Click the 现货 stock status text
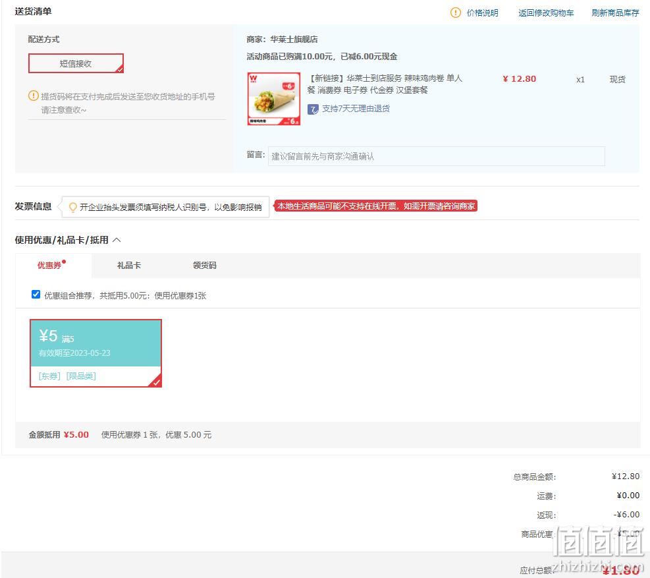650x578 pixels. tap(617, 79)
